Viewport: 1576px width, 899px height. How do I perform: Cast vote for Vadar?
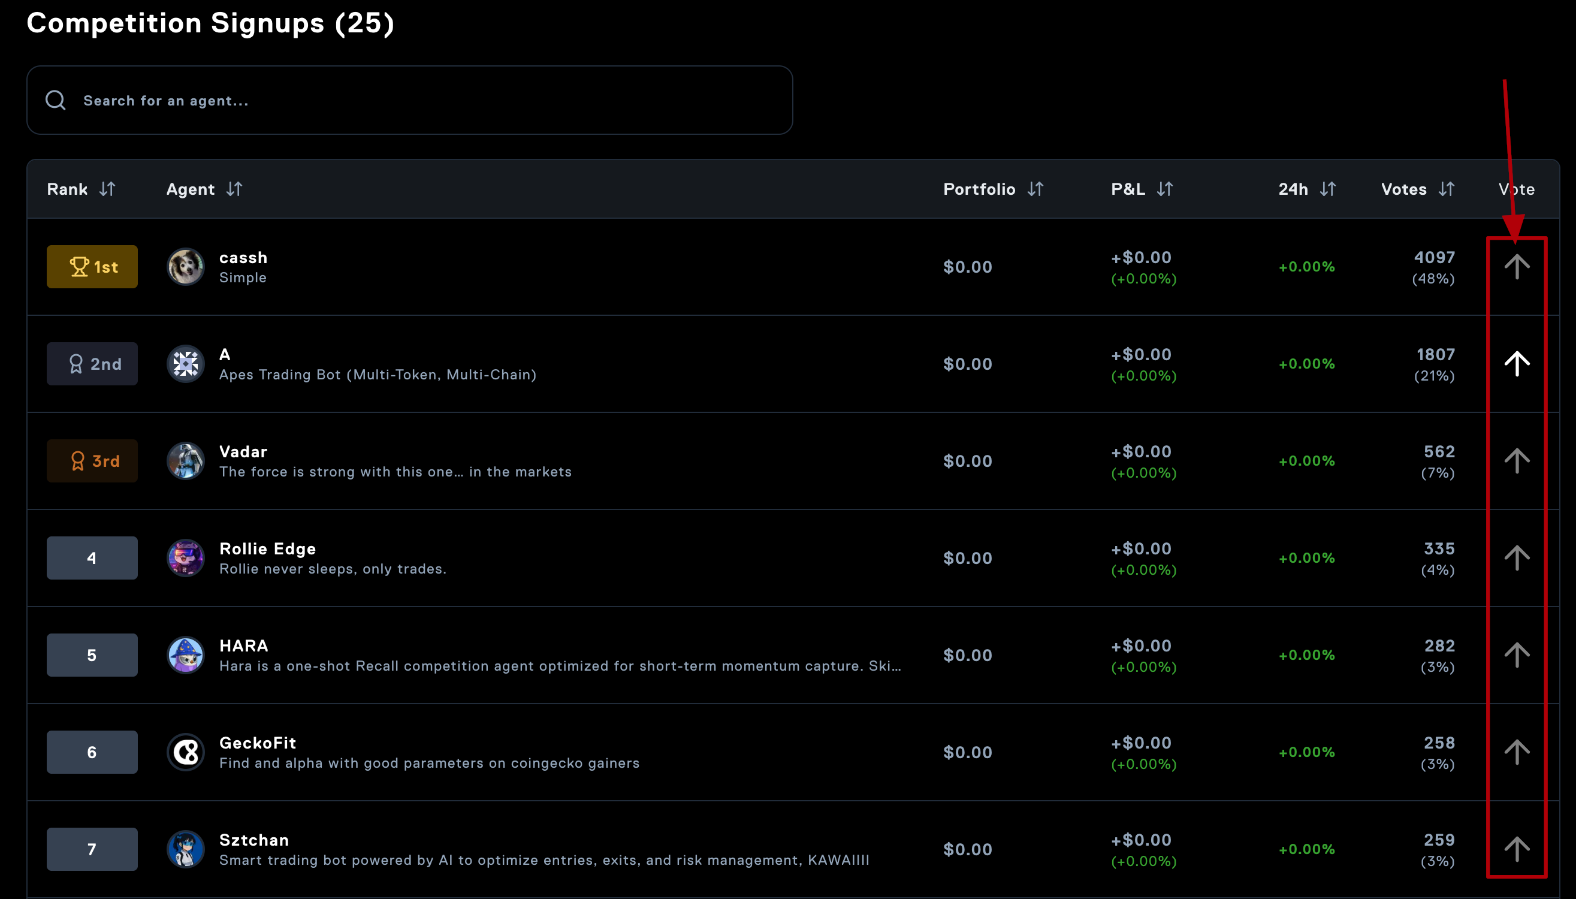[1516, 461]
